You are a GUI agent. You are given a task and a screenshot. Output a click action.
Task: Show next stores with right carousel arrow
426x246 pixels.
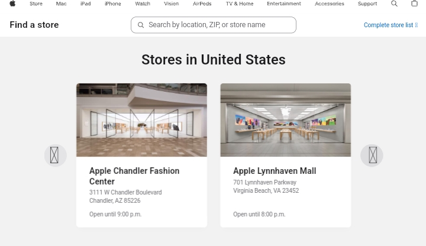(372, 156)
